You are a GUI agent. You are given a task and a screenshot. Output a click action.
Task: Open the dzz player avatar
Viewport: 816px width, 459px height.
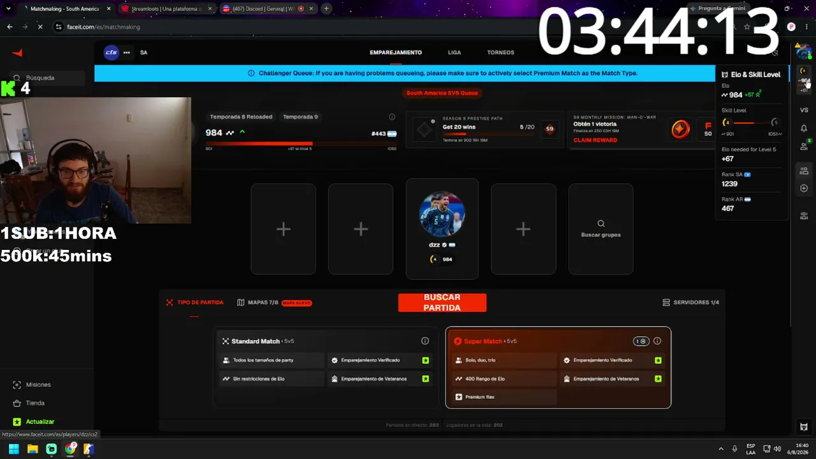pyautogui.click(x=442, y=214)
